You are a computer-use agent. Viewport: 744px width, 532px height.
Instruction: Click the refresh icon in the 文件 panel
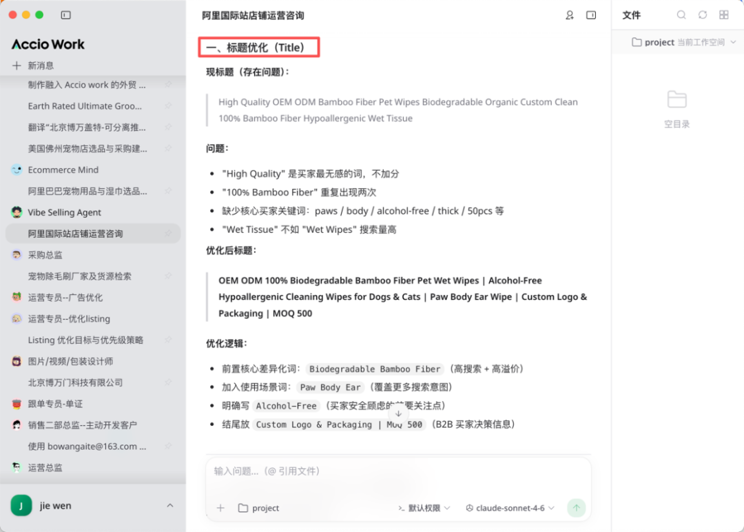pos(702,14)
